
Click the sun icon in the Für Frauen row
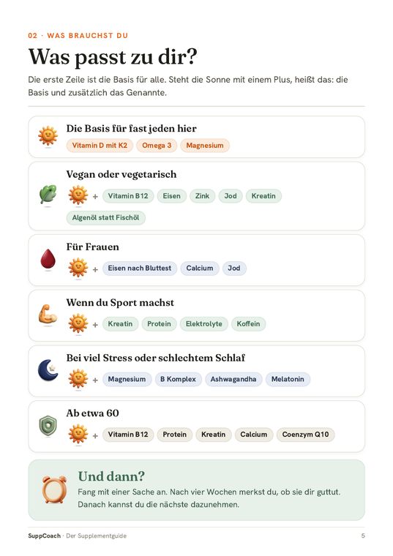pos(78,268)
